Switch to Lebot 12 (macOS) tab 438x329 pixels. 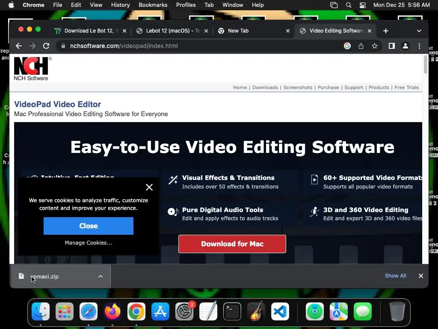(172, 31)
